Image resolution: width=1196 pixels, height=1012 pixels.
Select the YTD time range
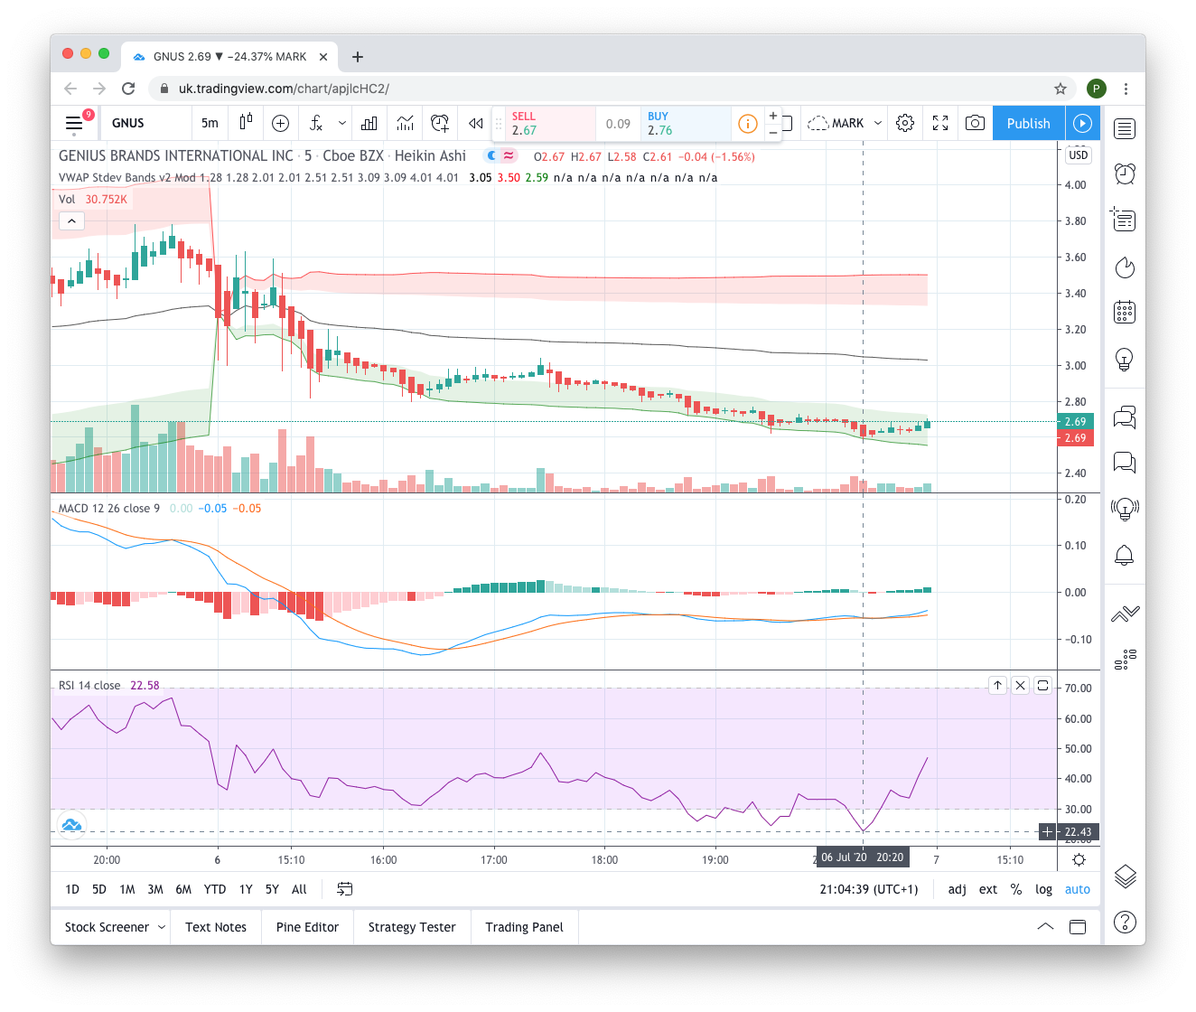point(215,889)
